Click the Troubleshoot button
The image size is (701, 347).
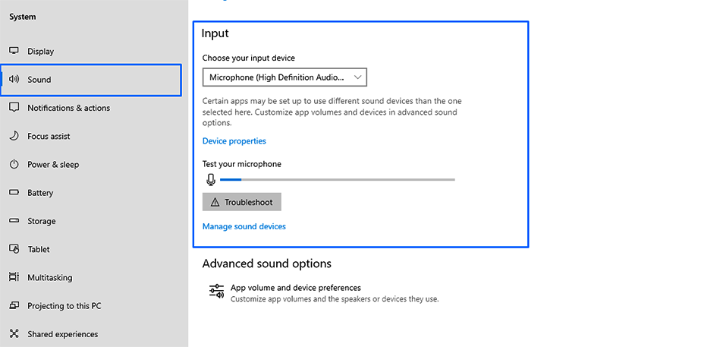pyautogui.click(x=241, y=202)
